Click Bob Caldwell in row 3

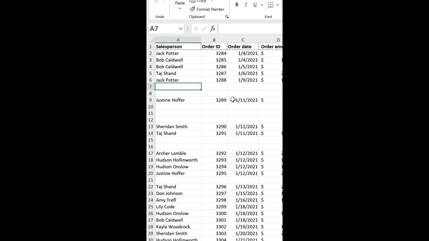click(x=169, y=60)
